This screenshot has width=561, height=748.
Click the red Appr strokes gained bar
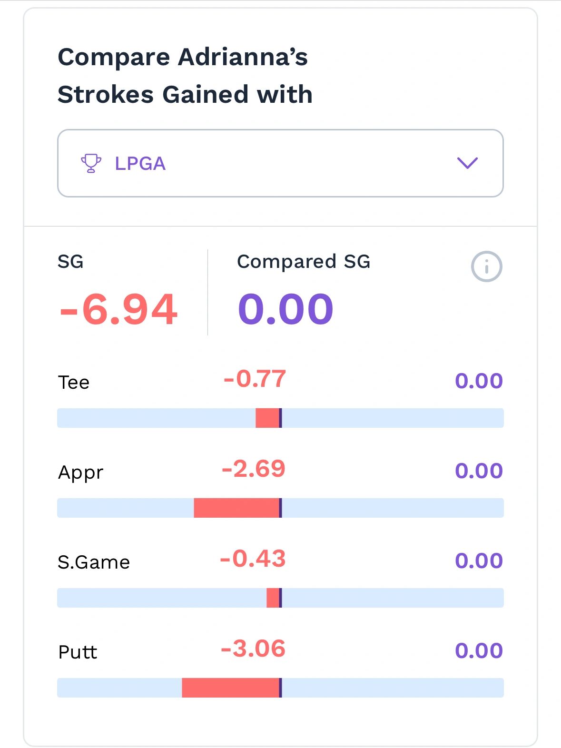(236, 508)
